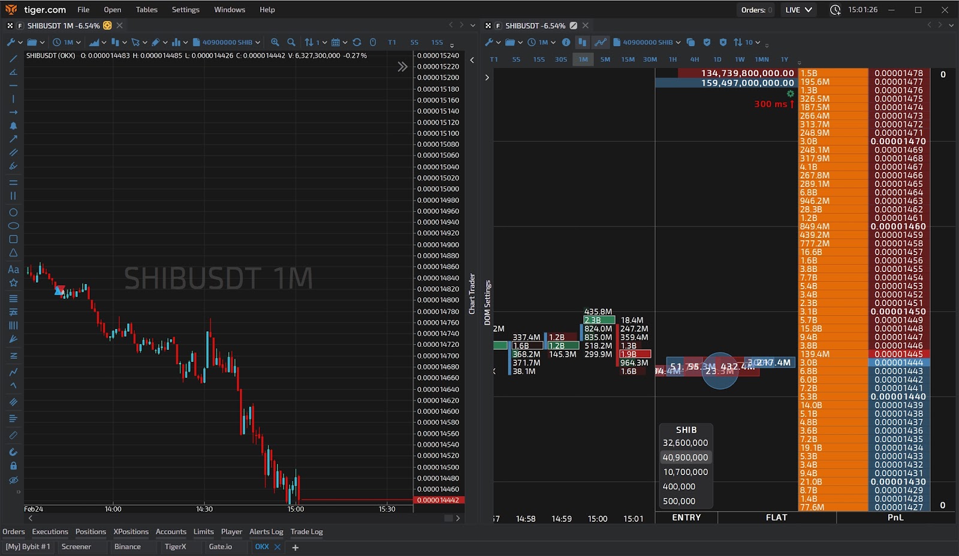Open chart wrench settings dropdown

click(15, 42)
